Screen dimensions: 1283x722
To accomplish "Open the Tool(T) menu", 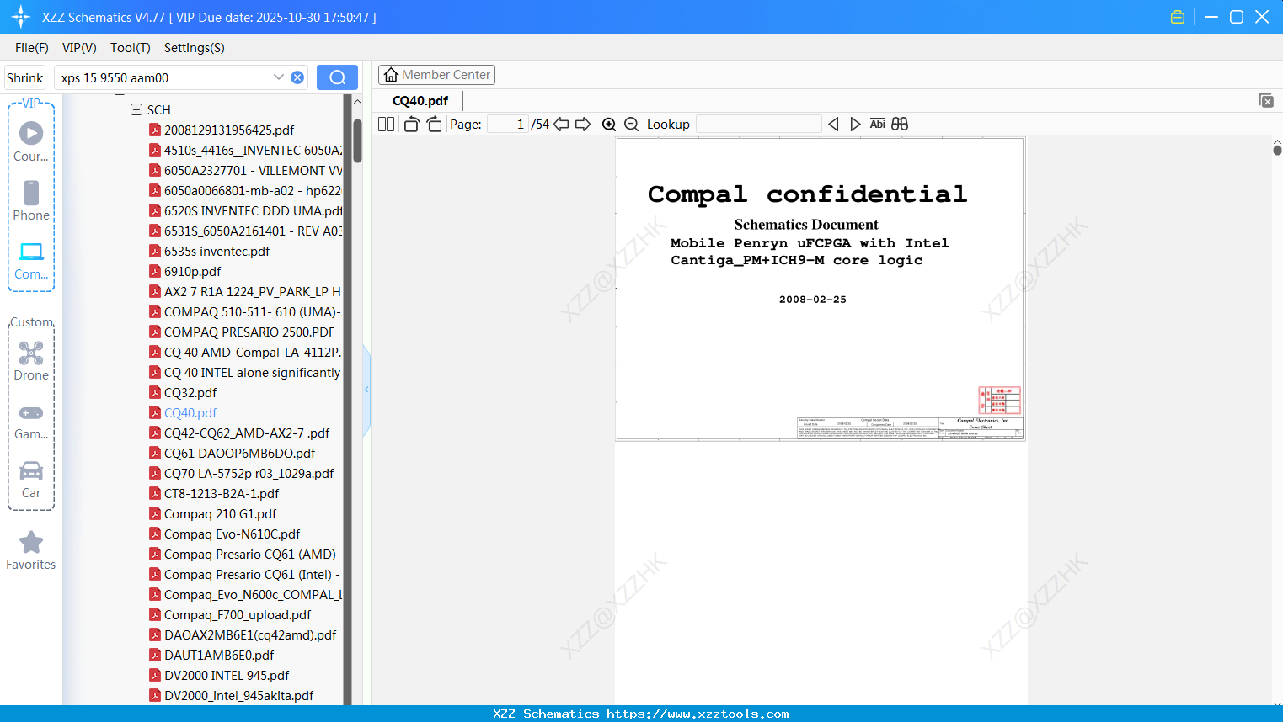I will (x=131, y=48).
